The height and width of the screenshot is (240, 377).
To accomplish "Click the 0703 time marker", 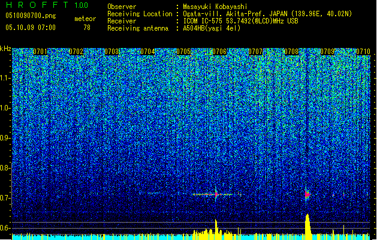I will click(x=112, y=52).
